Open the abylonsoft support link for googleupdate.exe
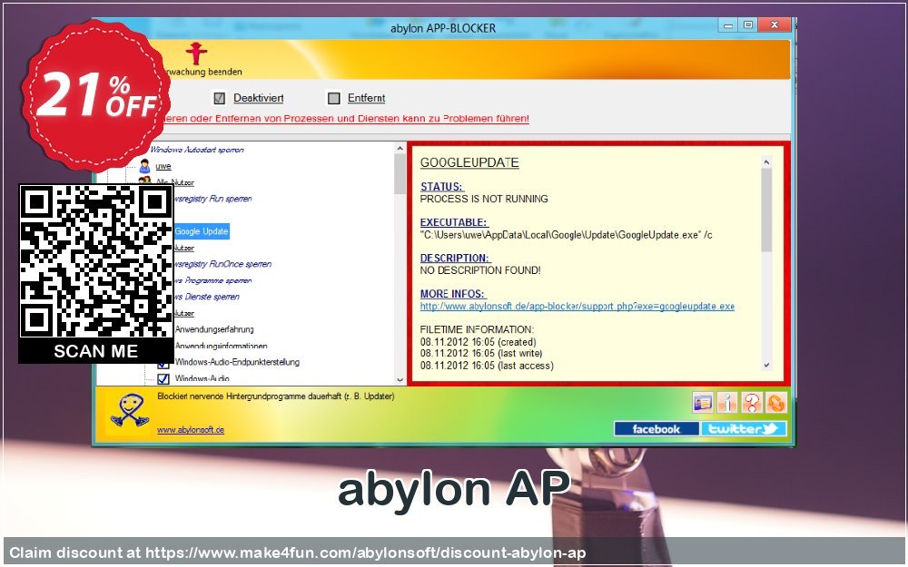This screenshot has width=908, height=567. [577, 306]
